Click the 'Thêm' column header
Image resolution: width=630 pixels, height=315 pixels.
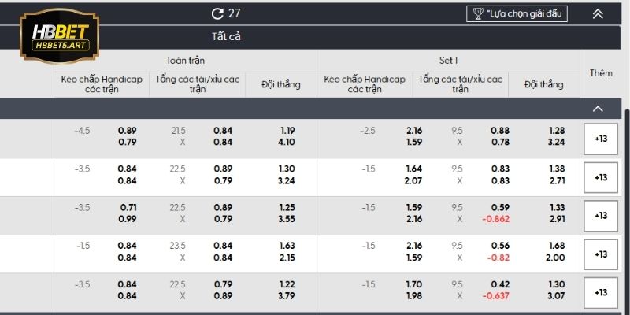[601, 73]
